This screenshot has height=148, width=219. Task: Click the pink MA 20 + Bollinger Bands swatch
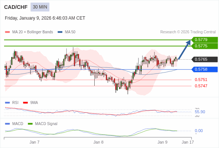(7, 32)
